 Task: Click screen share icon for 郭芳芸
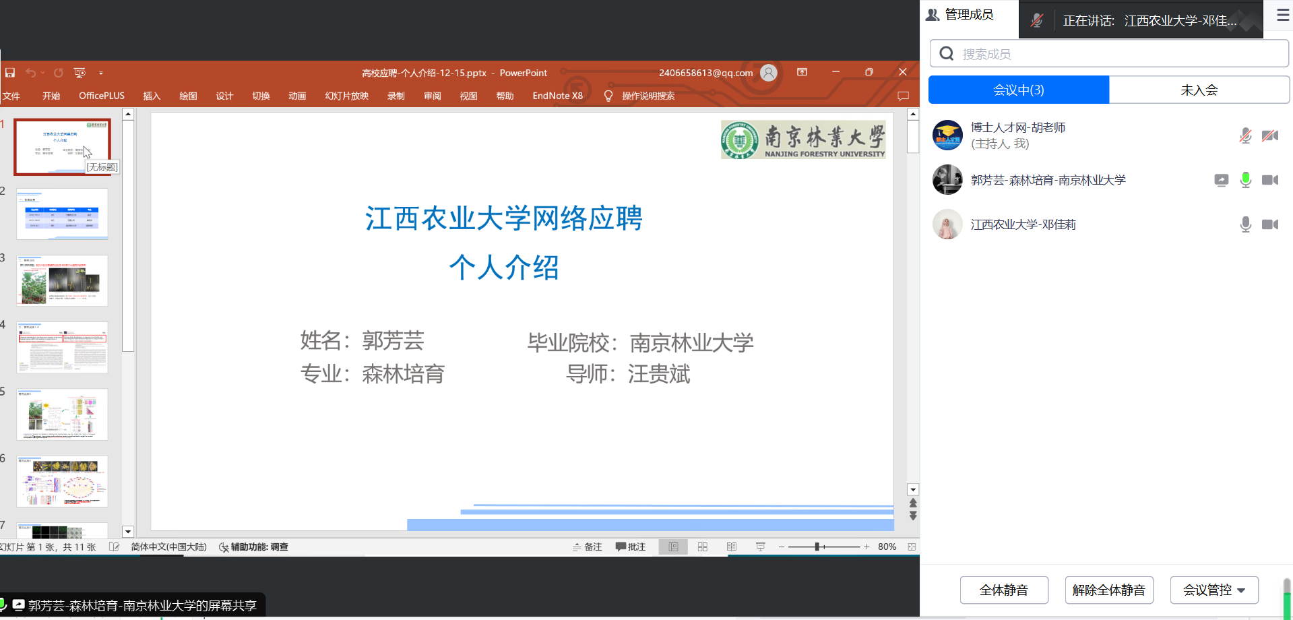pyautogui.click(x=1221, y=180)
